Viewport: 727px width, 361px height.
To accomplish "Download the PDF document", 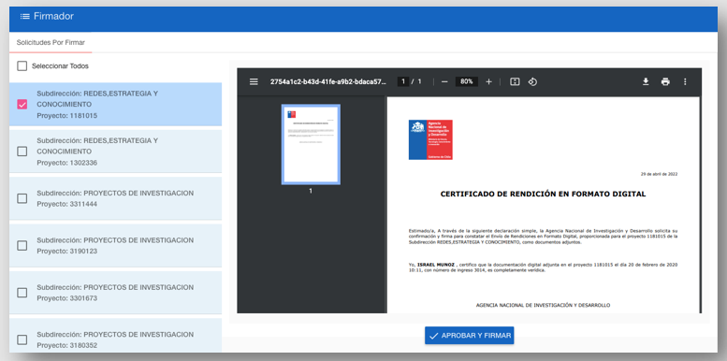I will 646,81.
